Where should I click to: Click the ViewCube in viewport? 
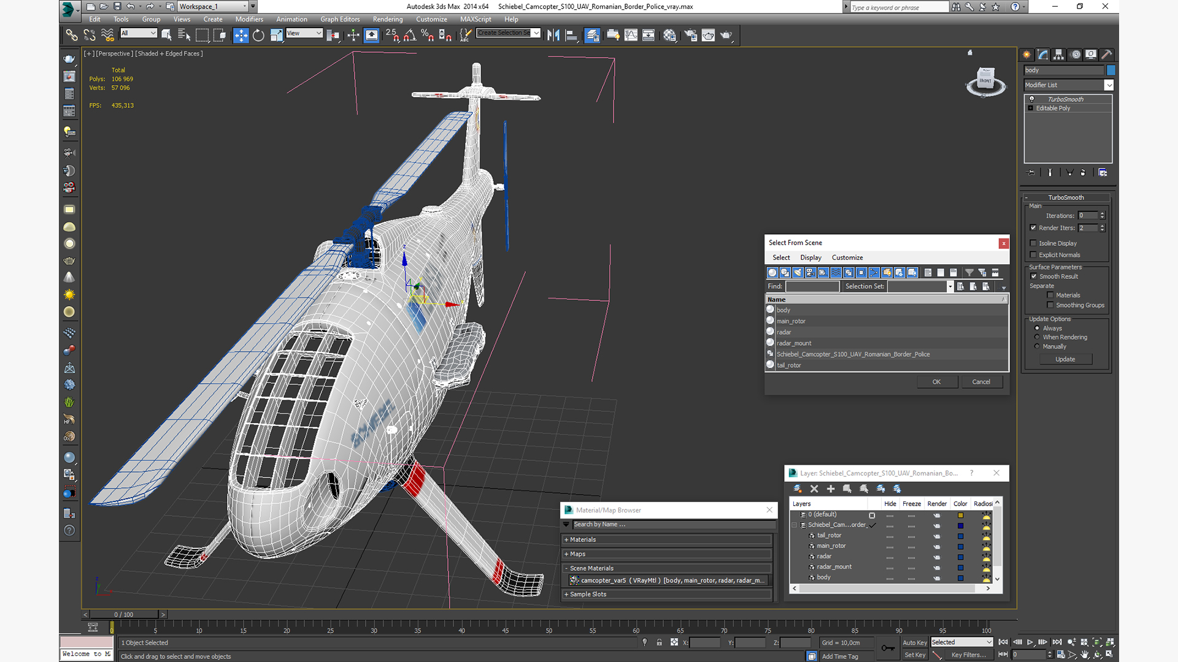coord(985,82)
